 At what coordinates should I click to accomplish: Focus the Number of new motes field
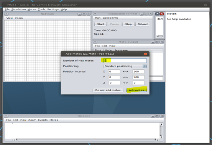(125, 61)
